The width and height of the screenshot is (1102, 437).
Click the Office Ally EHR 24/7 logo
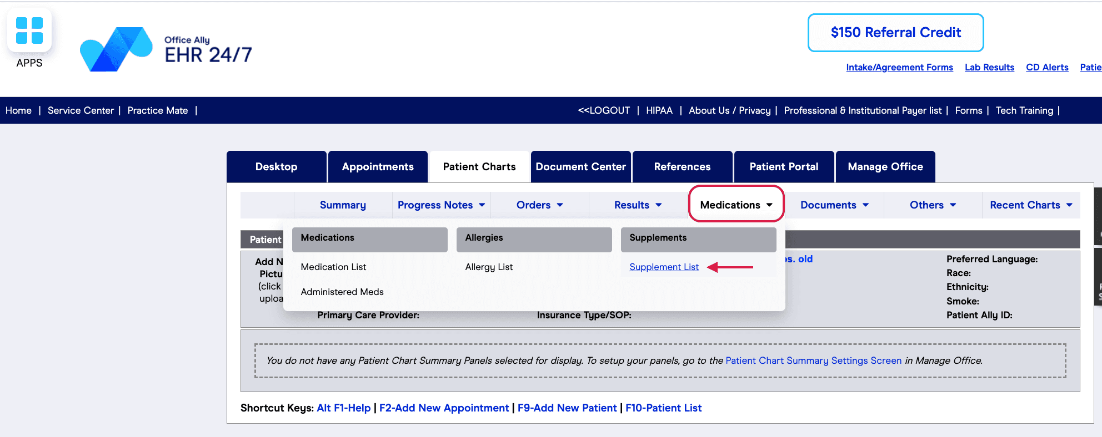pyautogui.click(x=166, y=49)
